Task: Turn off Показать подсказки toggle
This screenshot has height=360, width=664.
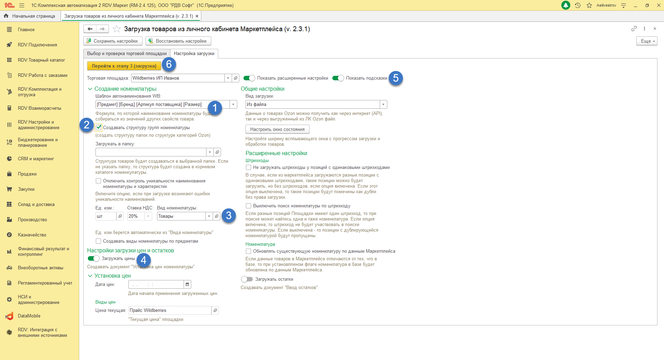Action: click(338, 78)
